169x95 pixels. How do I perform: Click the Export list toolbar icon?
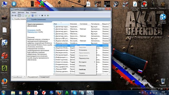pos(29,16)
